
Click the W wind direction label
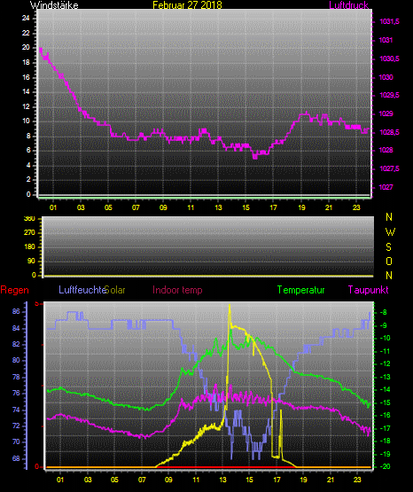point(390,232)
